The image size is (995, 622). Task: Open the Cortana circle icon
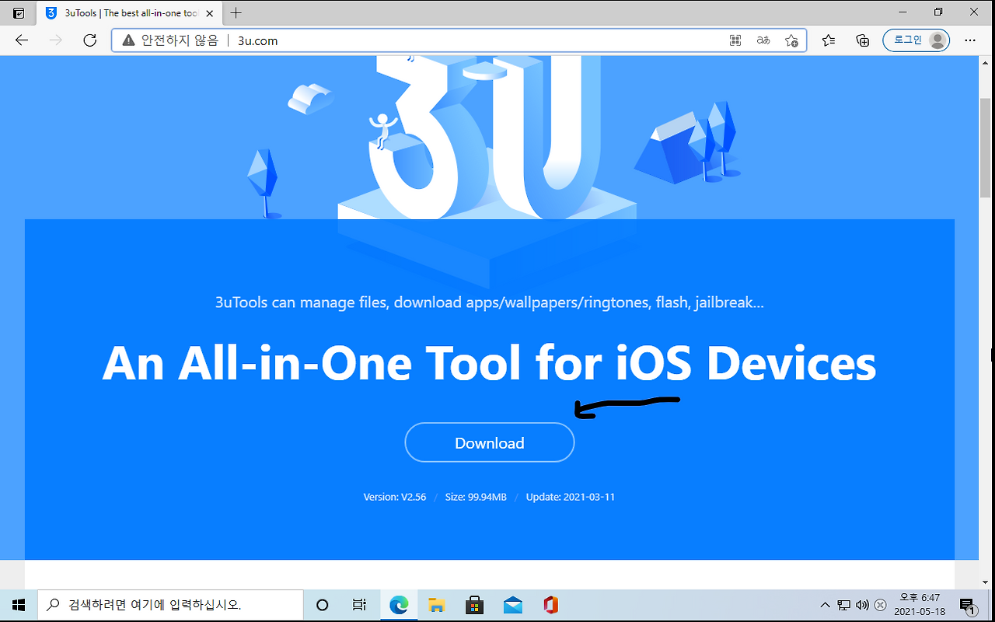(322, 605)
